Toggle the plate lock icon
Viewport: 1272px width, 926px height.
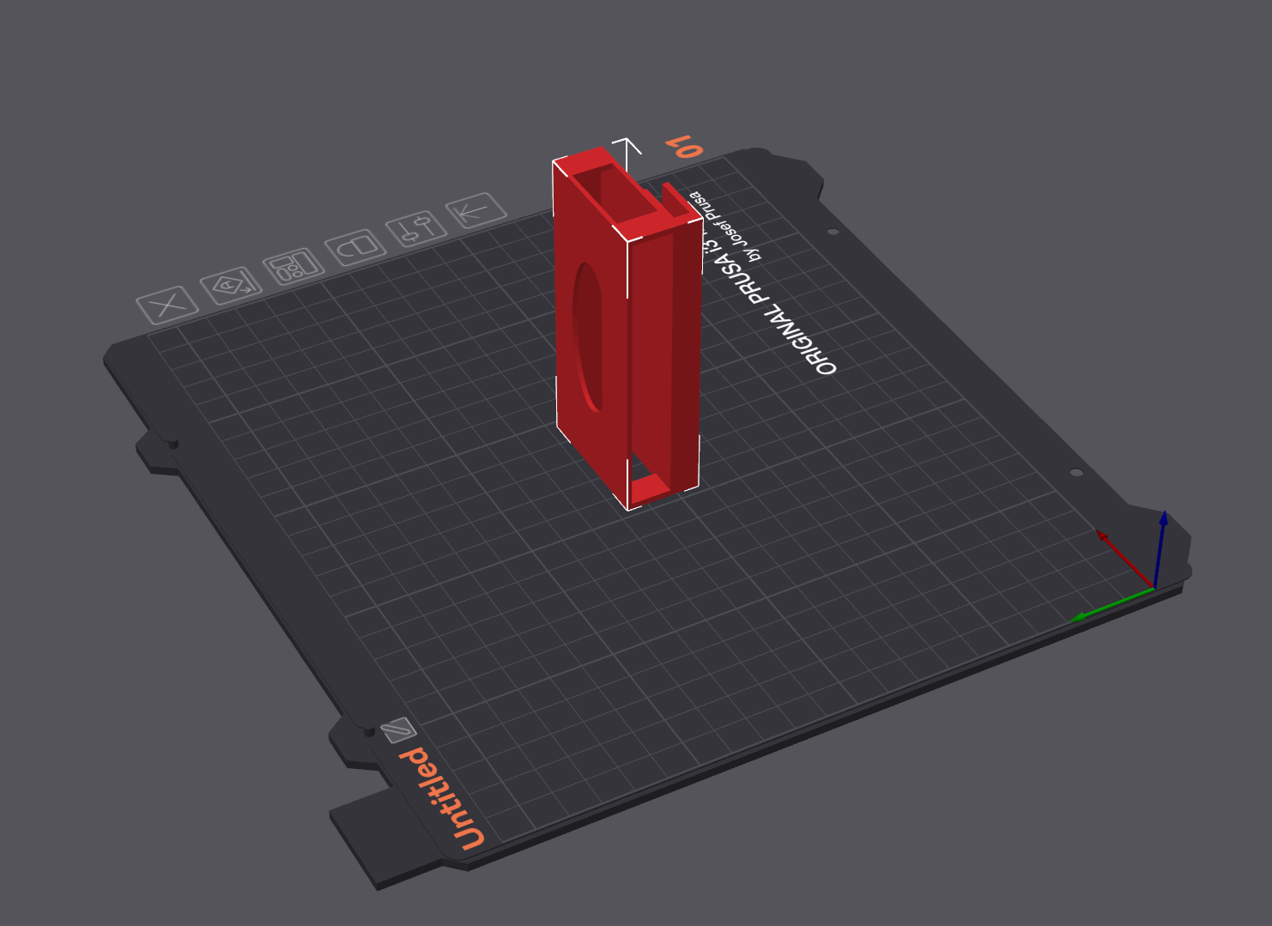click(355, 247)
